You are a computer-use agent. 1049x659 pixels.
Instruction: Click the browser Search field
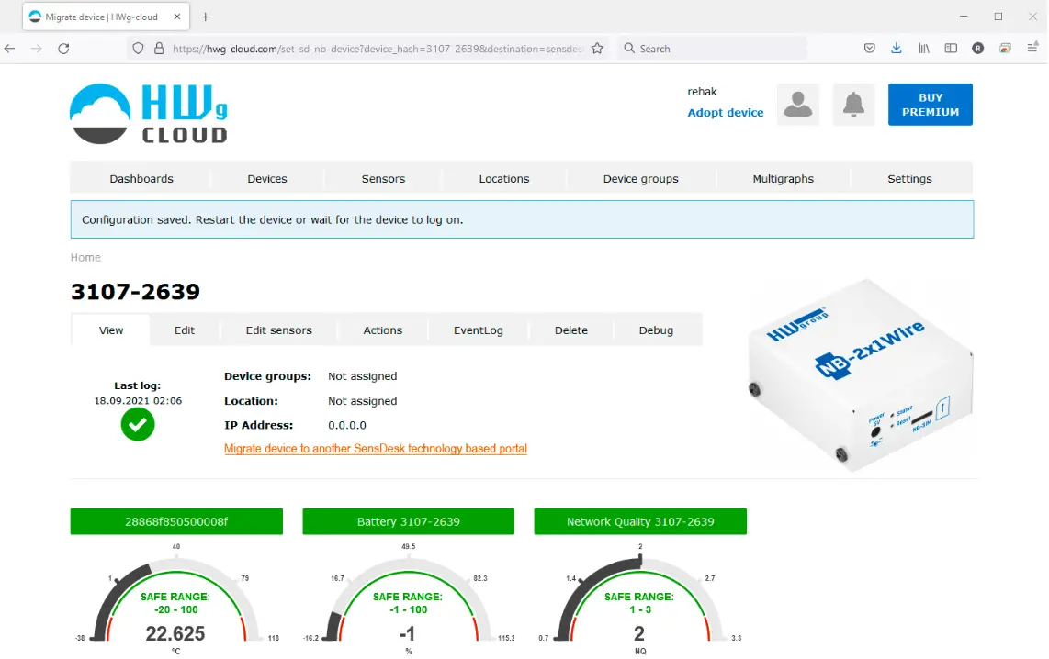tap(713, 48)
